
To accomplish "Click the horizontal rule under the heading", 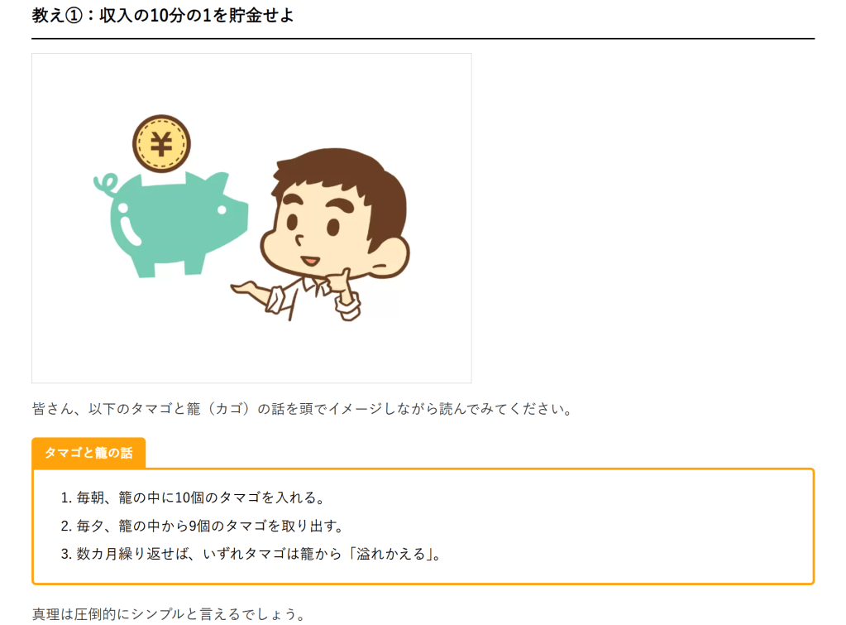I will pos(423,39).
